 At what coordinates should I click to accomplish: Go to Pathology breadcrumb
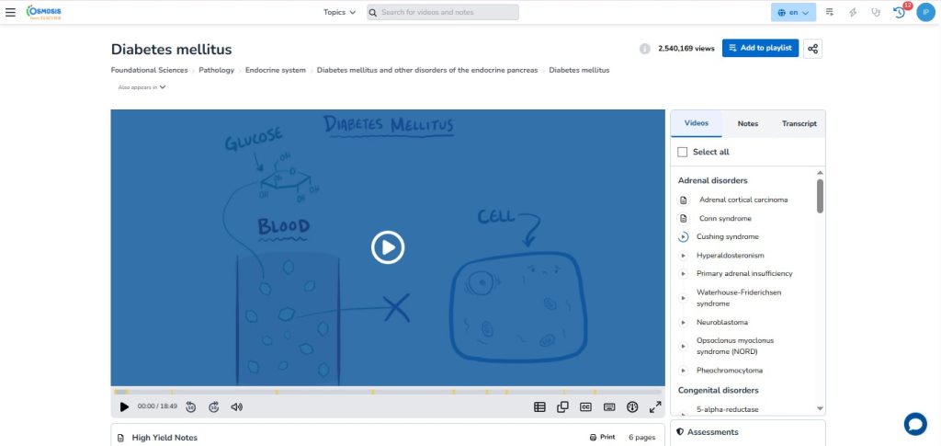coord(216,70)
